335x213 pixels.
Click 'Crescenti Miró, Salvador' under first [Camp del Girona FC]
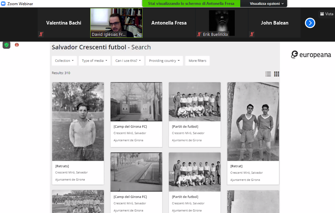point(130,133)
